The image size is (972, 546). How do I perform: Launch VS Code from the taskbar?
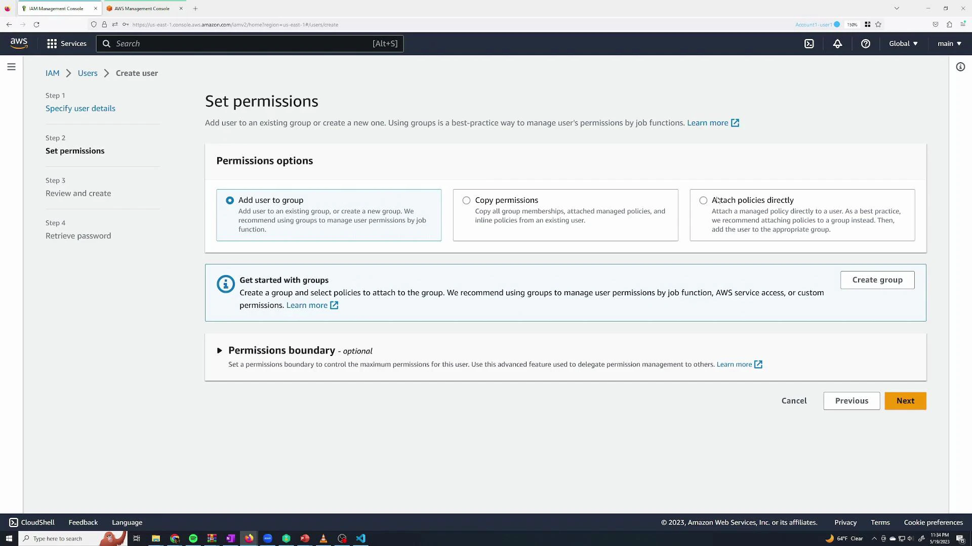[x=360, y=538]
